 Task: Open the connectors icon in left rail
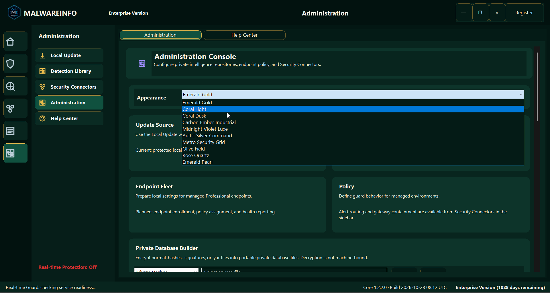pyautogui.click(x=15, y=109)
